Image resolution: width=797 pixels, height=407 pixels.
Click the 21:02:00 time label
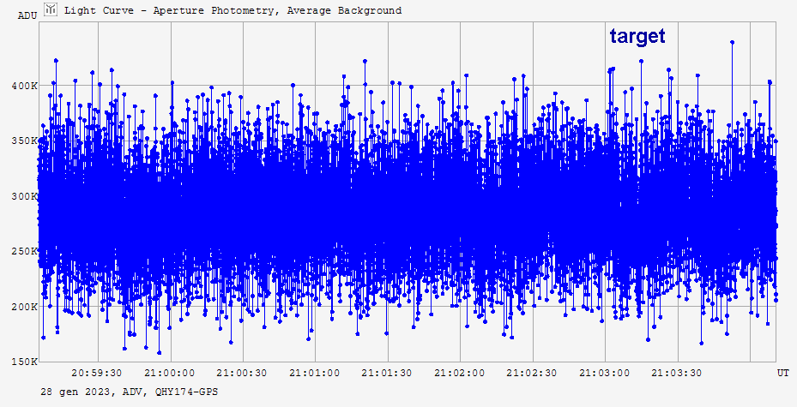[x=460, y=373]
